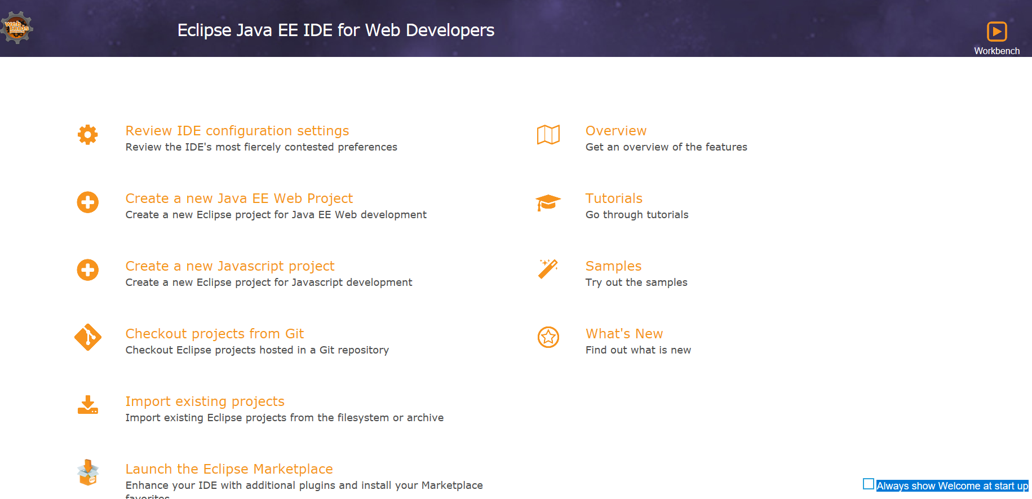Screen dimensions: 1032x499
Task: Click text 'Create a new Eclipse project for Javascript development'
Action: (269, 282)
